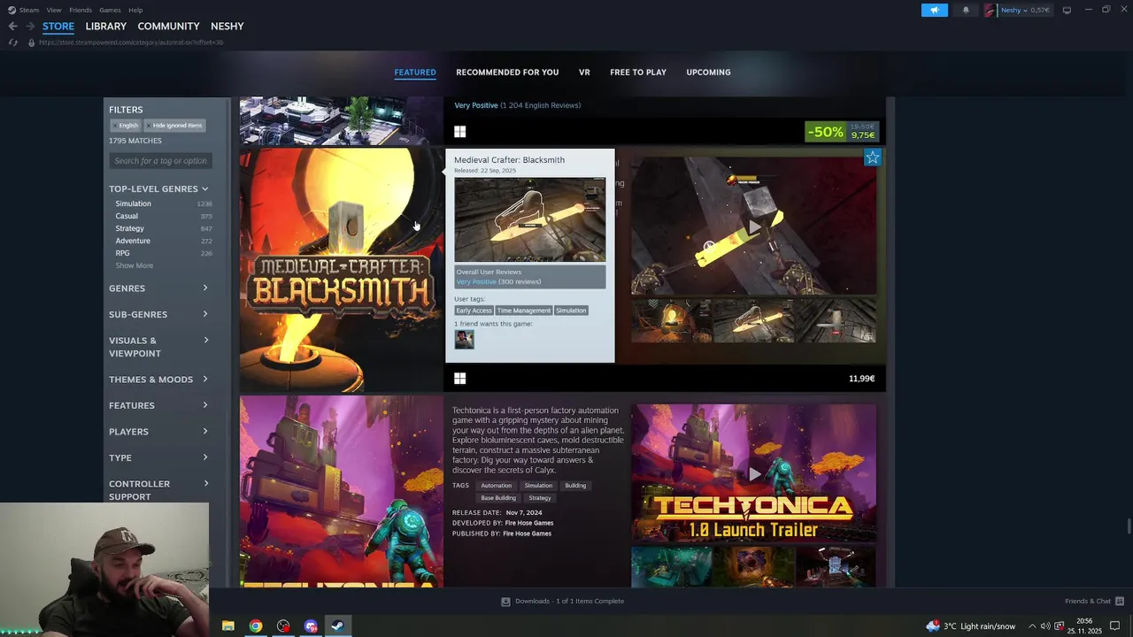Viewport: 1133px width, 637px height.
Task: Click the Steam icon in the taskbar
Action: 337,625
